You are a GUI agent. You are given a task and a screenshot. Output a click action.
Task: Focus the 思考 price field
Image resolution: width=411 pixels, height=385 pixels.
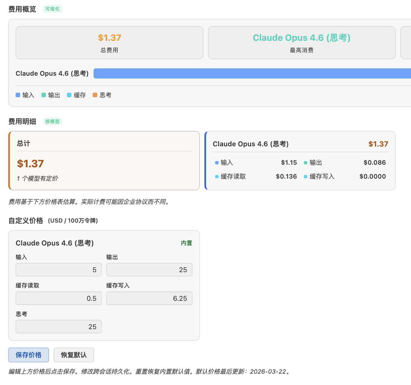59,327
